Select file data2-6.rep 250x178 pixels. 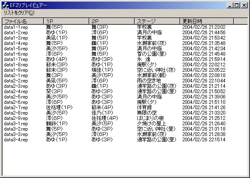(16, 102)
